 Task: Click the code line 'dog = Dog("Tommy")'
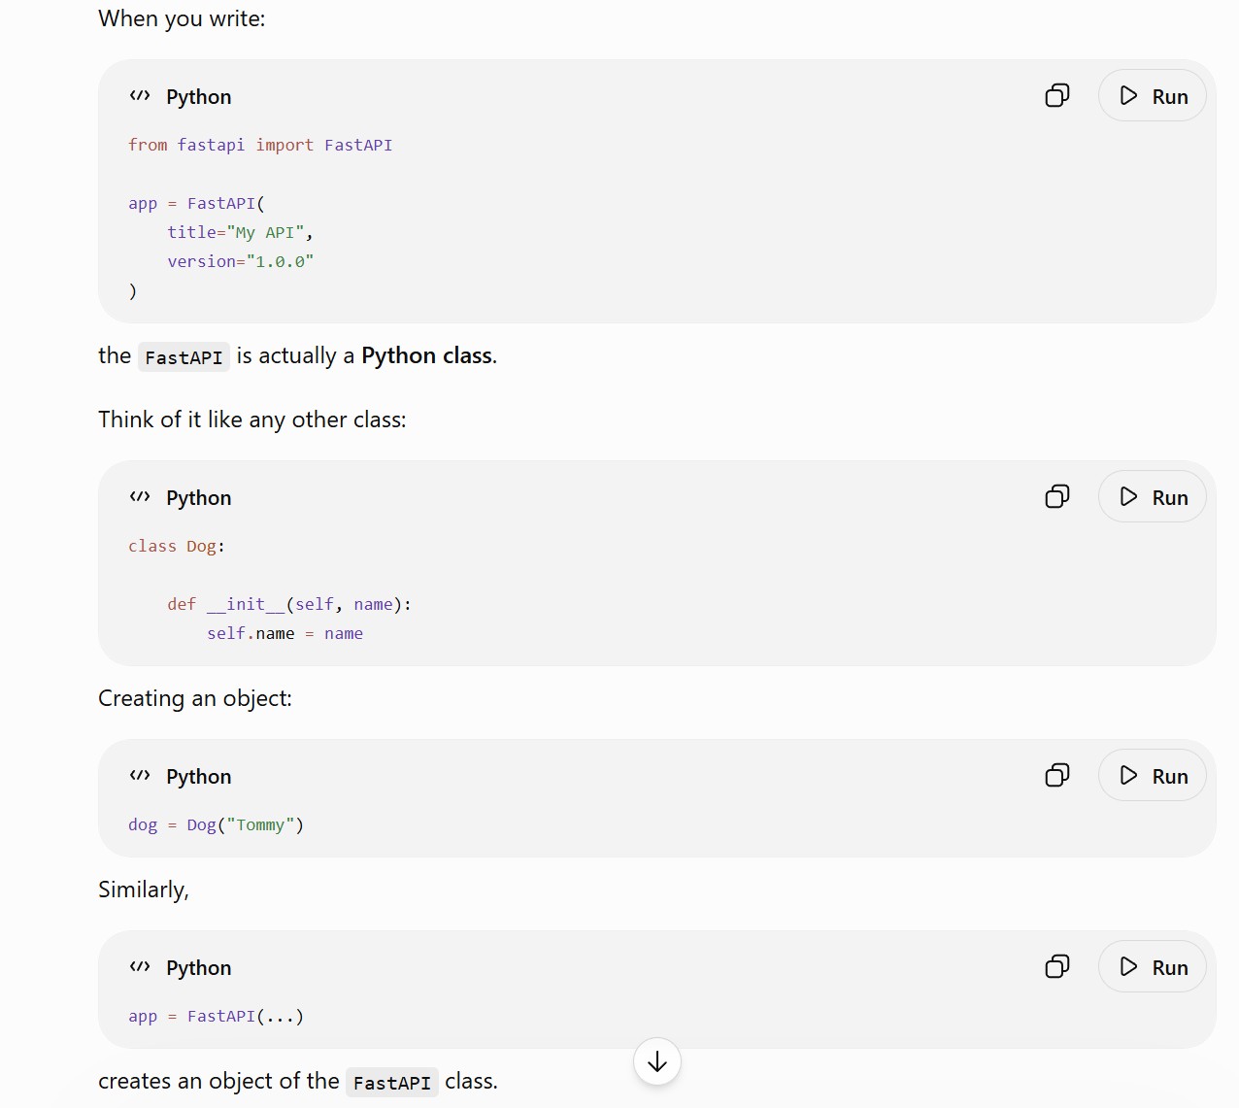(x=216, y=824)
